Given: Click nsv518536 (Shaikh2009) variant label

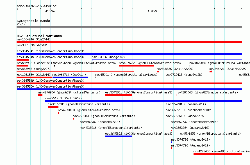Looking at the screenshot, I should click(x=175, y=69).
